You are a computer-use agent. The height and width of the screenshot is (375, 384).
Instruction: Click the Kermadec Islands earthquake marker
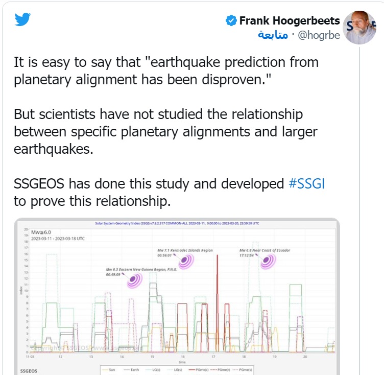pos(186,261)
